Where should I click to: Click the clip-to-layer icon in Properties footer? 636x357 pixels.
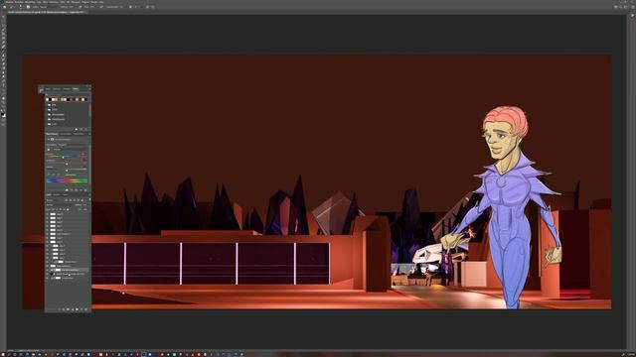67,189
